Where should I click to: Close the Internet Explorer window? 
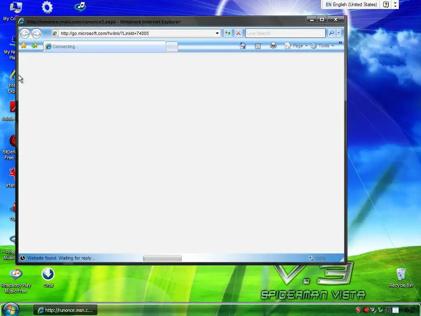pos(335,19)
